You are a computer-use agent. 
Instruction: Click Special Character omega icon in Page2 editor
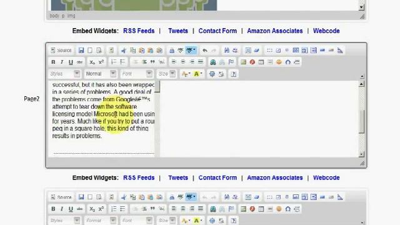287,62
